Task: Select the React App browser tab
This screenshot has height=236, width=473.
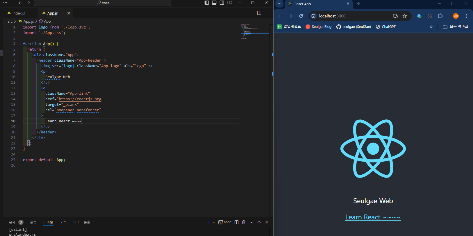Action: [x=318, y=4]
